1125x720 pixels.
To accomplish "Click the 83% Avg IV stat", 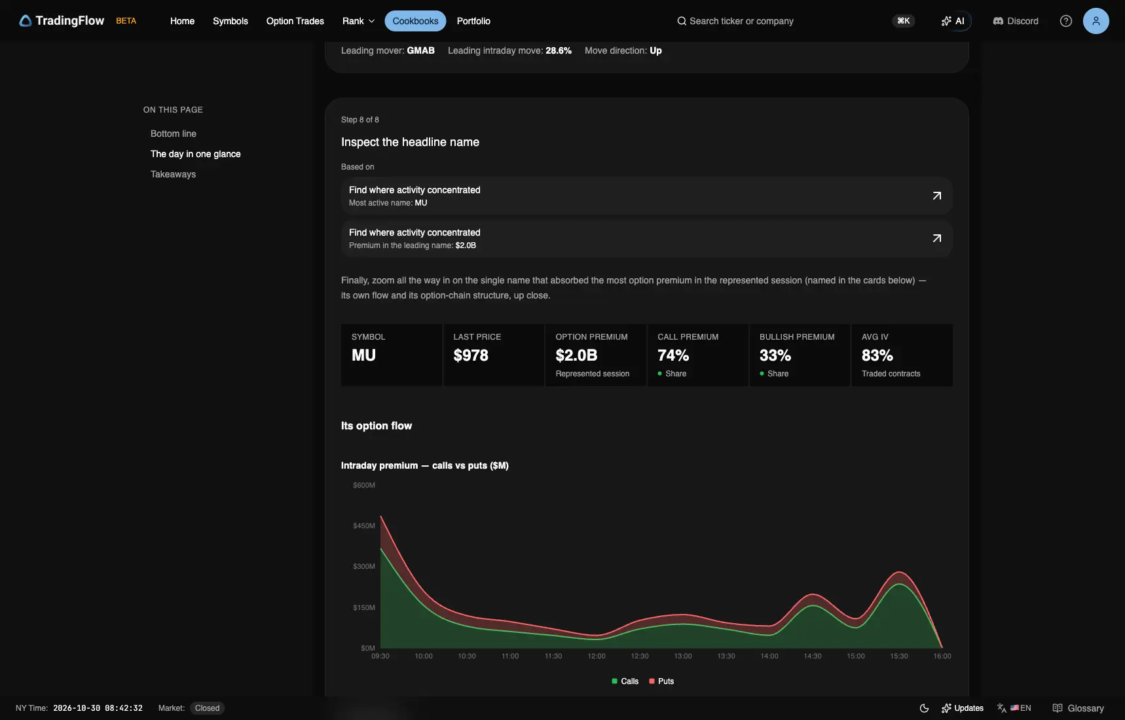I will [877, 355].
